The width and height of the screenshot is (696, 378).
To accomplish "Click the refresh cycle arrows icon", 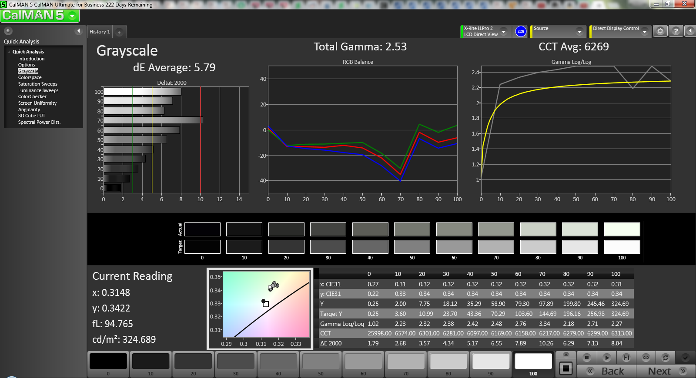I will click(666, 358).
